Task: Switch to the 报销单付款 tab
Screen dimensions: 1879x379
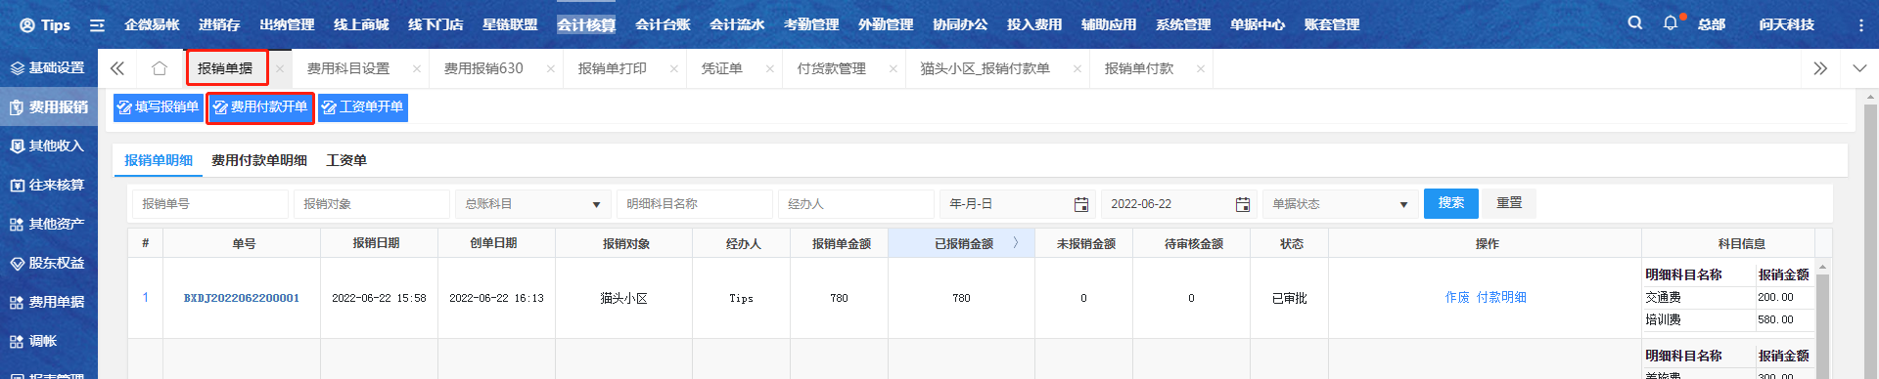Action: tap(1139, 68)
